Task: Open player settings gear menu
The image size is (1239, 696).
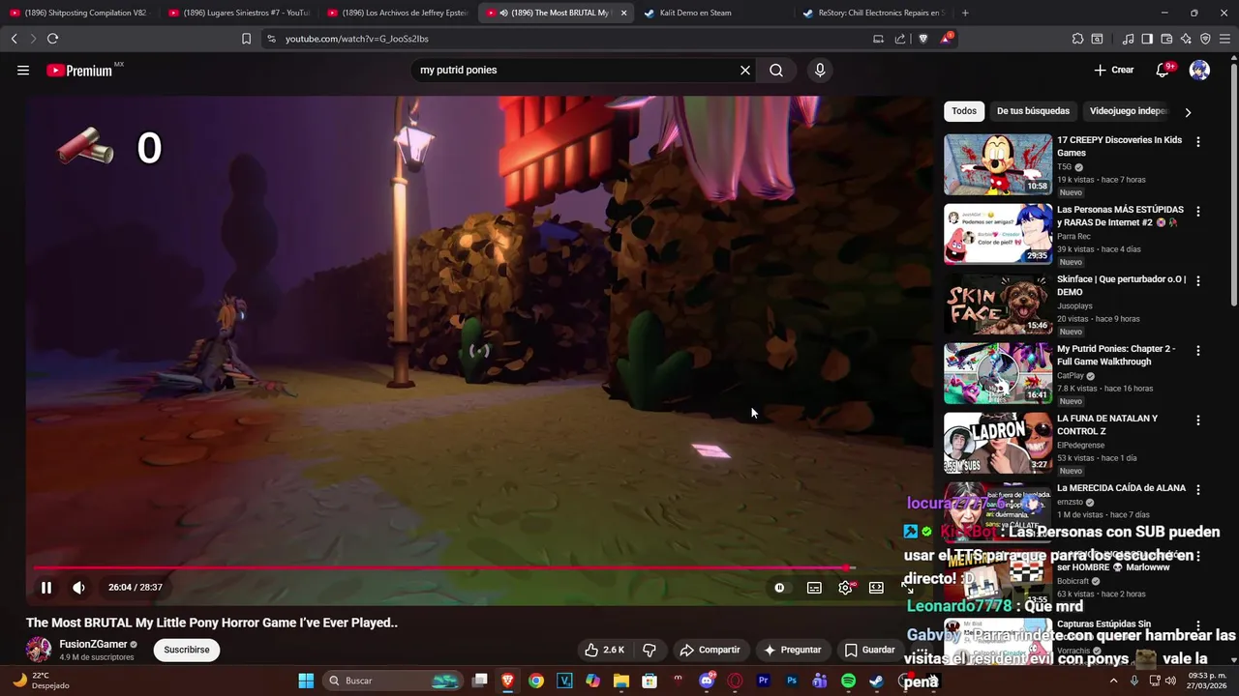Action: (845, 588)
